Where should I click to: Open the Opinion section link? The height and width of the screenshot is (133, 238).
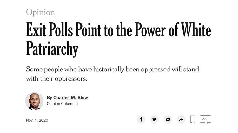tap(40, 12)
